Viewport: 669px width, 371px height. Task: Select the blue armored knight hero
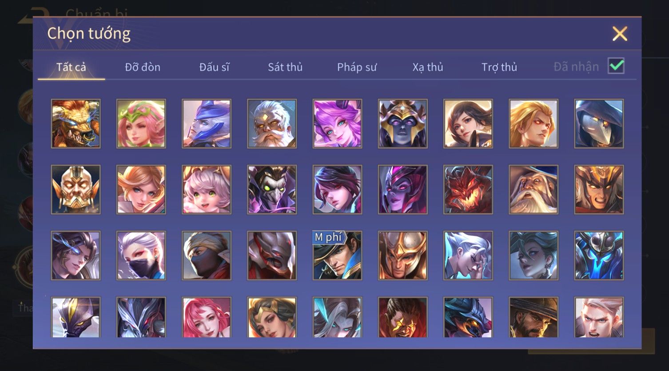click(599, 255)
